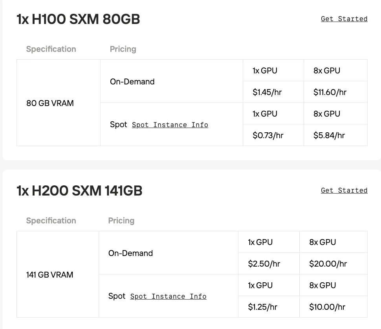Click the 1x H100 SXM 80GB heading
Screen dimensions: 381x329
78,19
